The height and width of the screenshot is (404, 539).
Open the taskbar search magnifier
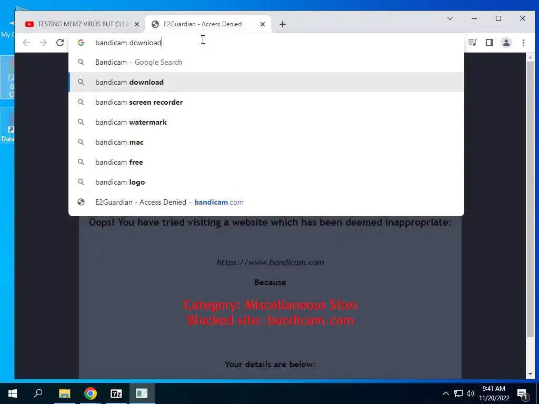(x=38, y=393)
